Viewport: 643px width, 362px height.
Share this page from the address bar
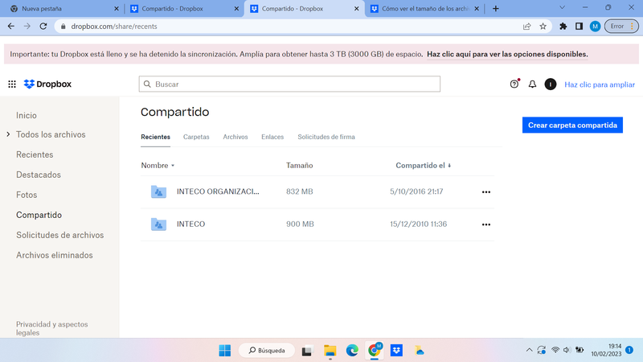click(527, 27)
